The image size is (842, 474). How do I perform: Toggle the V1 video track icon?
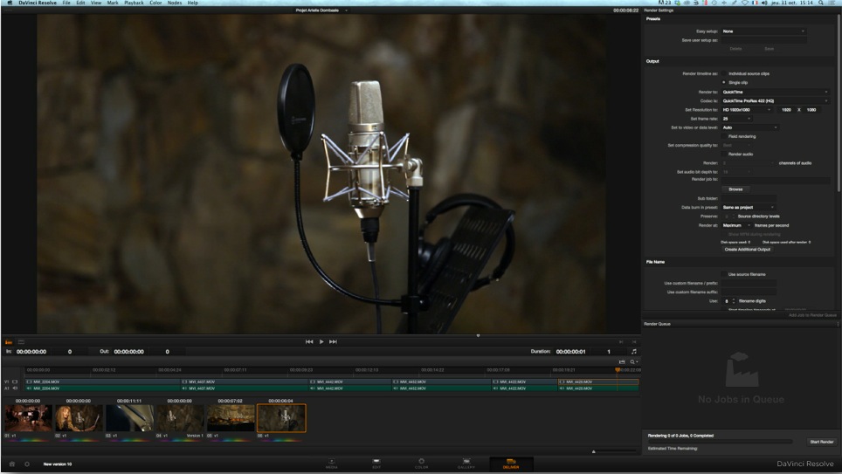point(15,381)
